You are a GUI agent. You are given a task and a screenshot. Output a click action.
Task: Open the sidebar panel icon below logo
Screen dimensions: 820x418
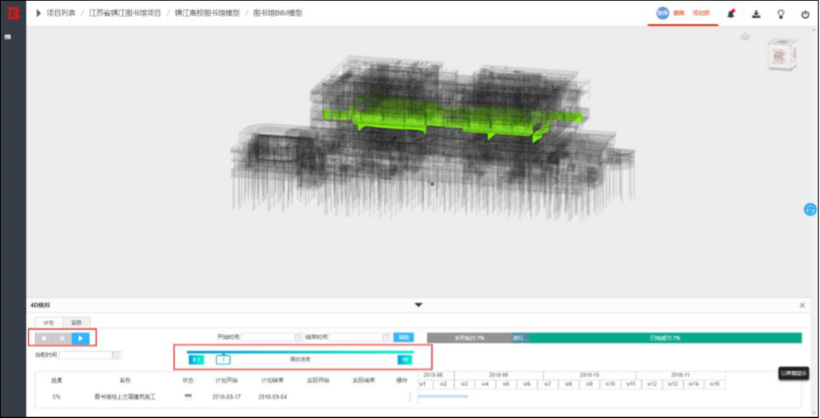click(x=8, y=37)
